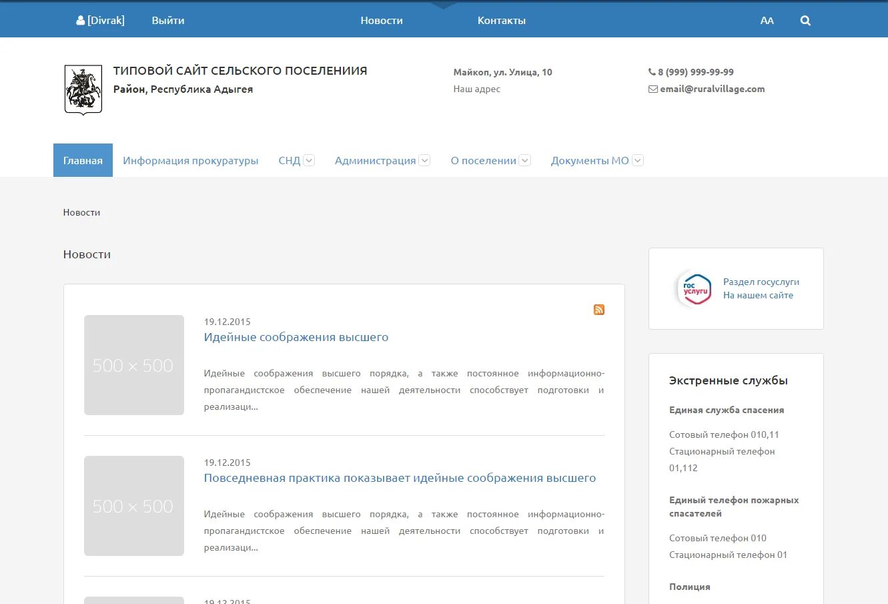Expand the СНД menu arrow

tap(309, 160)
